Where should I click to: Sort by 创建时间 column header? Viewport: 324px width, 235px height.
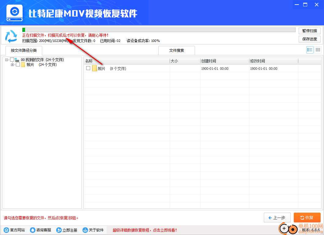point(225,61)
